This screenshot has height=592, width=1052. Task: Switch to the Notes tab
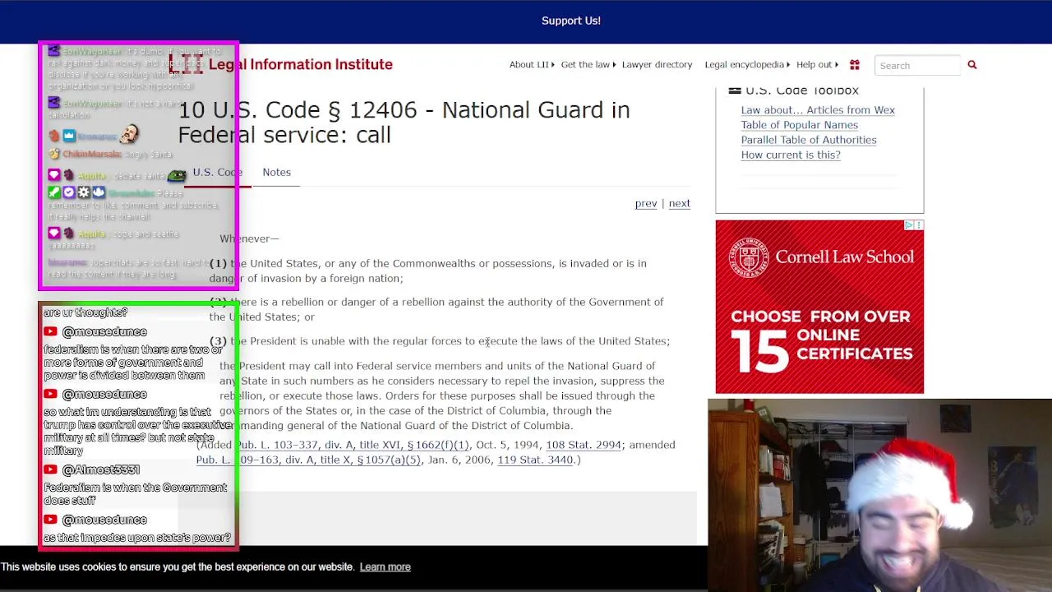(277, 172)
